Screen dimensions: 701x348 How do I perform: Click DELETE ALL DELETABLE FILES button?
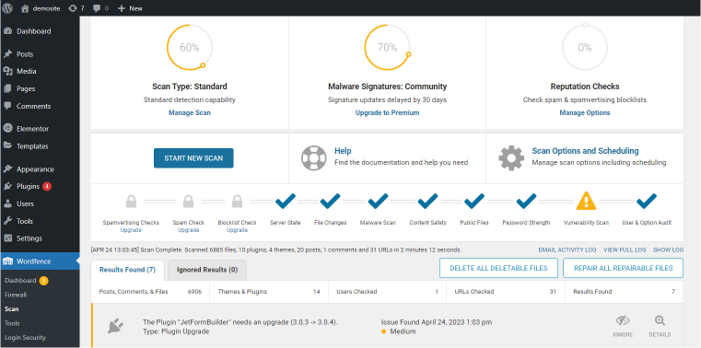498,268
